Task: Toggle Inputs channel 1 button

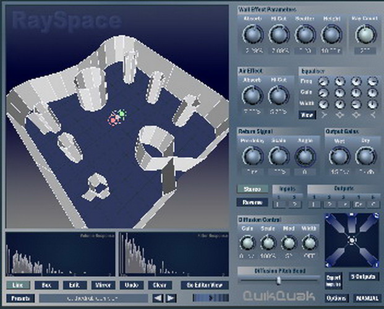Action: click(279, 205)
